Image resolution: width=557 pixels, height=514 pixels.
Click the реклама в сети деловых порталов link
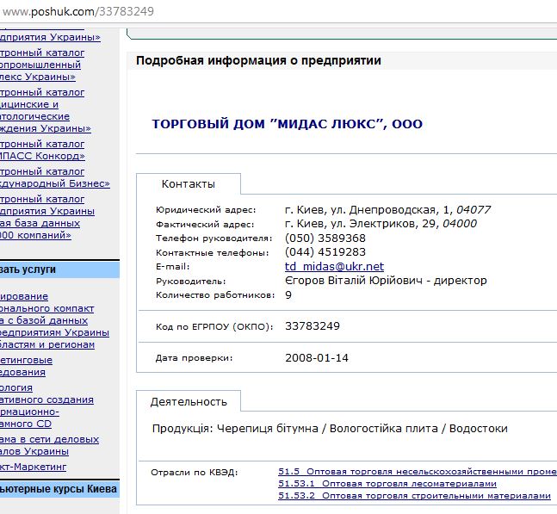pos(47,446)
